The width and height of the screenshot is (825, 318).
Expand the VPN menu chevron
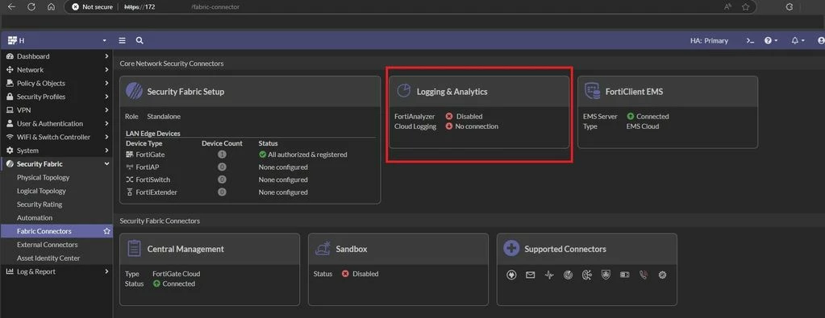(x=106, y=109)
